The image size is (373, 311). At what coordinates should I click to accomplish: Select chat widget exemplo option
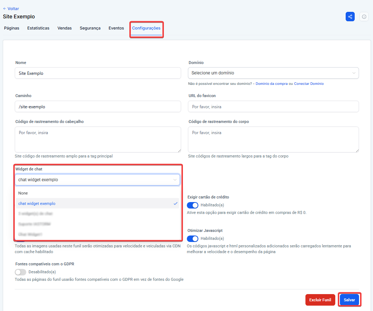click(x=37, y=203)
